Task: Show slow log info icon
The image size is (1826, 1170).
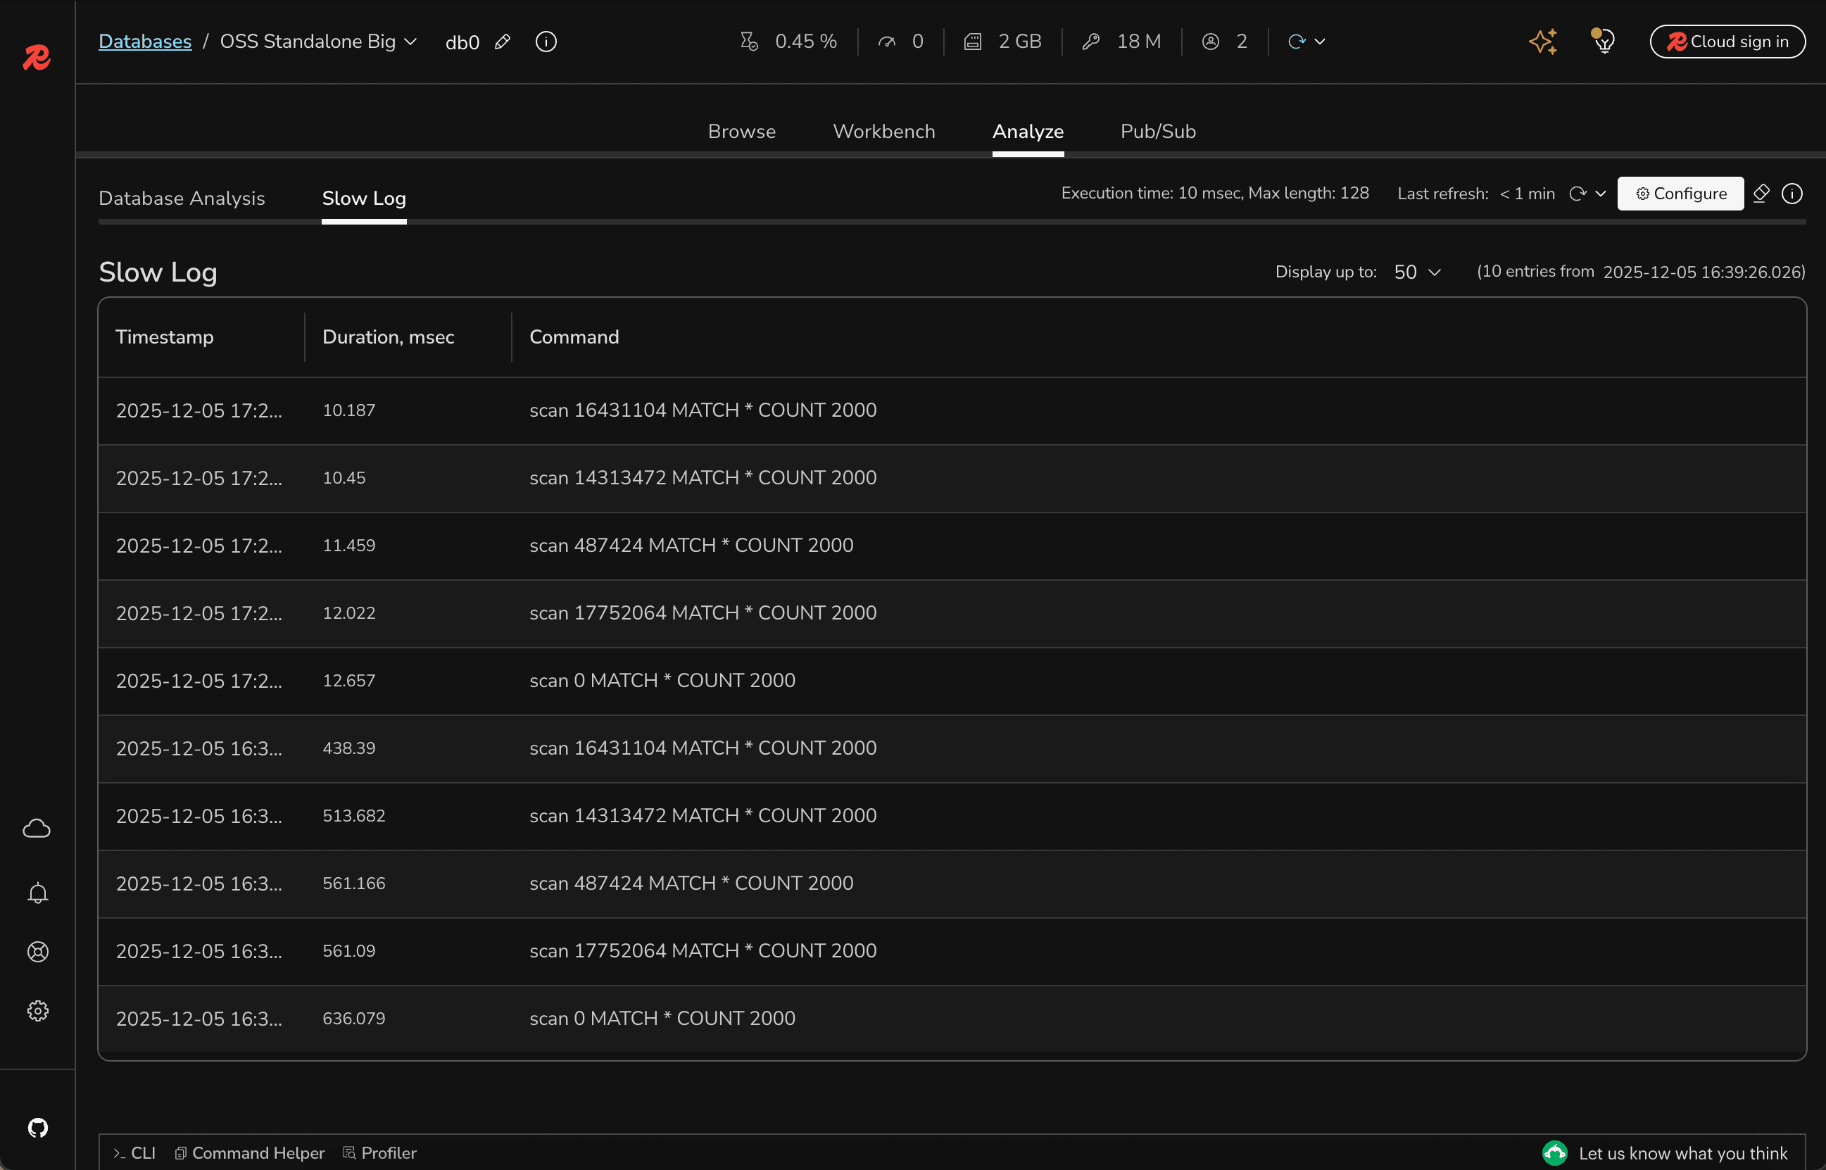Action: point(1792,194)
